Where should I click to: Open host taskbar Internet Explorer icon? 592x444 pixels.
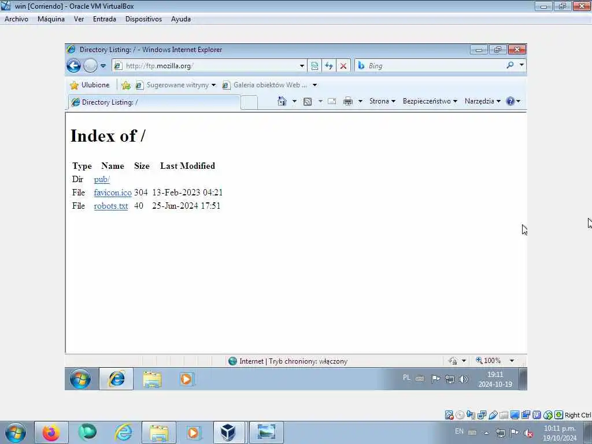coord(124,432)
